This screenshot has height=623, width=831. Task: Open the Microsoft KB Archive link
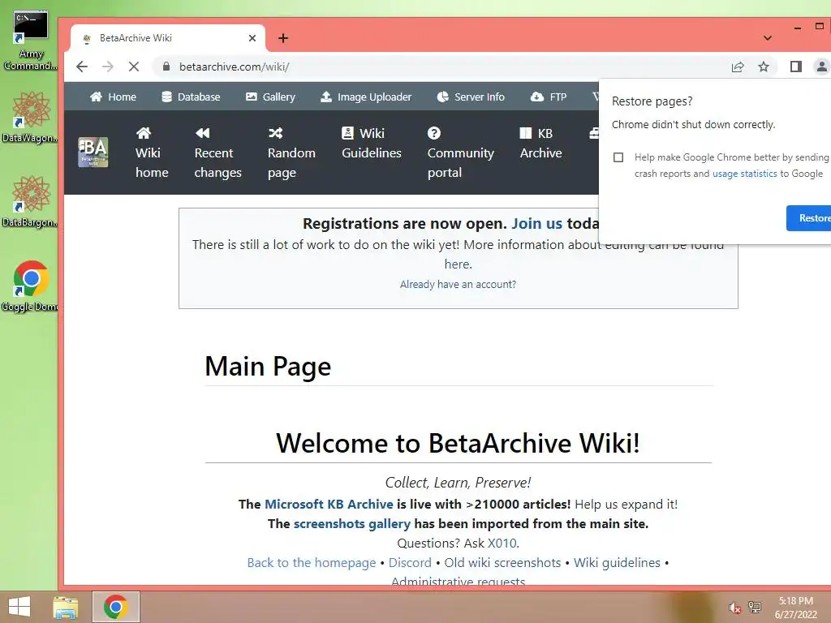pyautogui.click(x=329, y=505)
